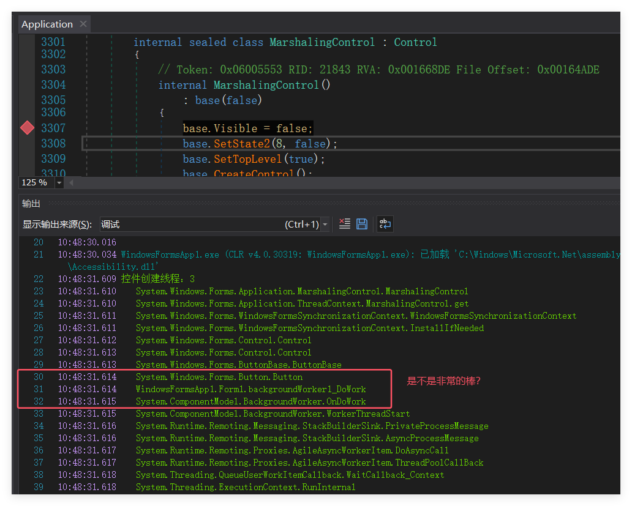Viewport: 632px width, 506px height.
Task: Select the Application document tab
Action: (x=47, y=24)
